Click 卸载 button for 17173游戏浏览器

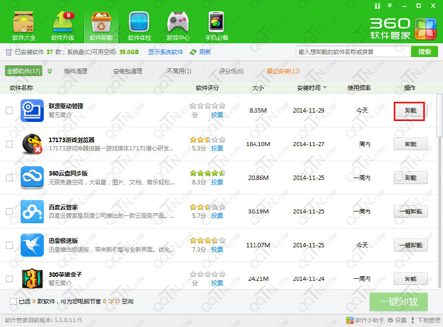(411, 144)
